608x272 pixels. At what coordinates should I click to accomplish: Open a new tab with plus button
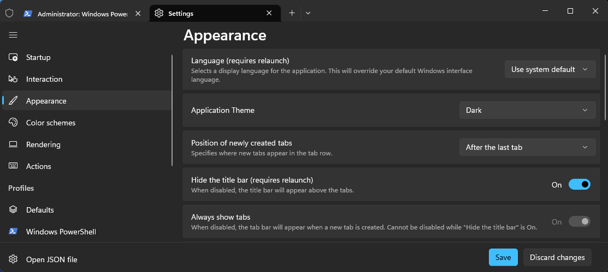coord(292,13)
